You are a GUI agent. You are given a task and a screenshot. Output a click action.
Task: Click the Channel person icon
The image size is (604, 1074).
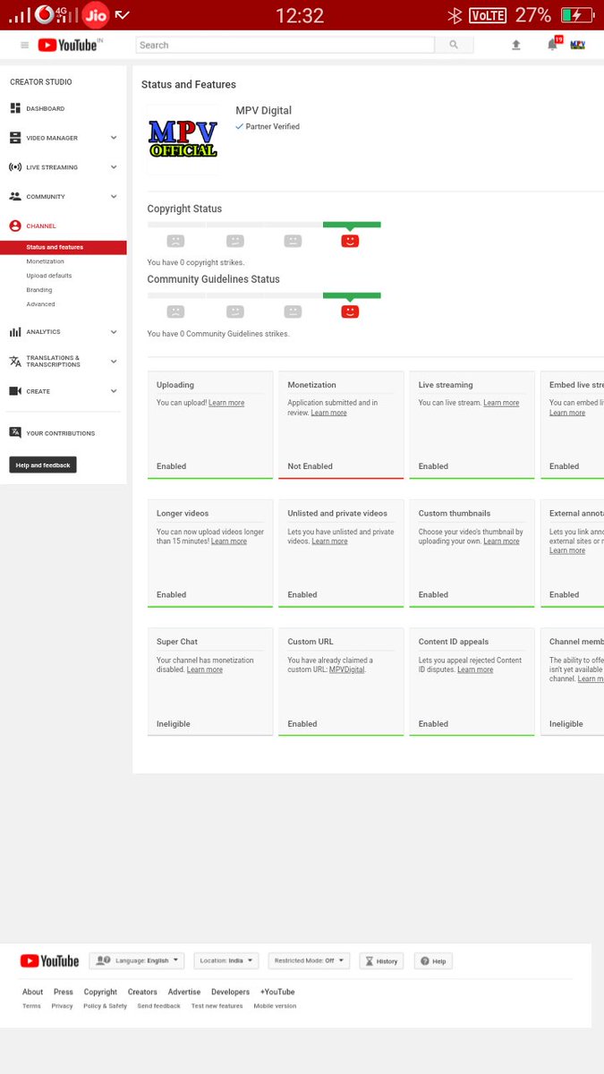[x=15, y=226]
